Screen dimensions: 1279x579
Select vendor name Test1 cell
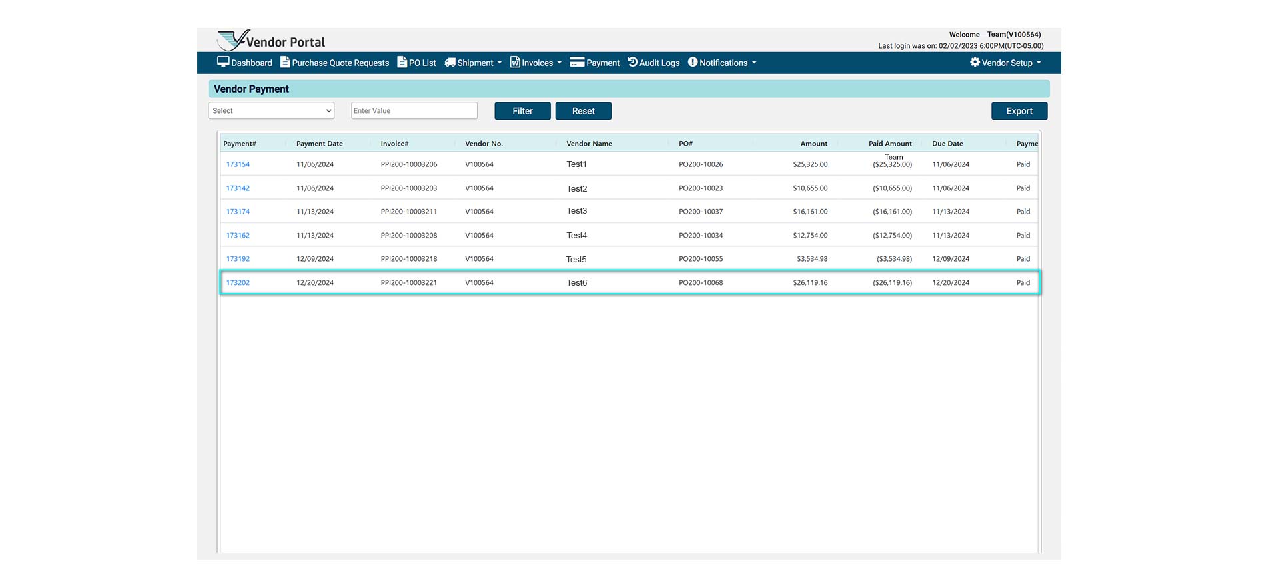coord(577,164)
